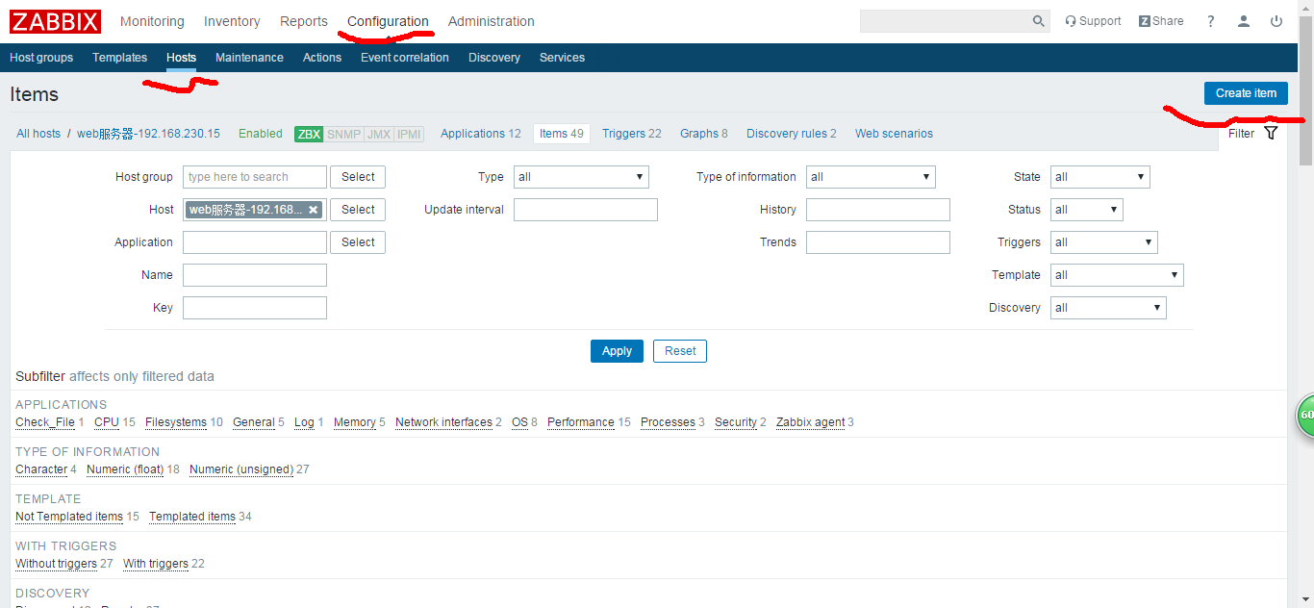Switch to the Items tab

pos(562,134)
